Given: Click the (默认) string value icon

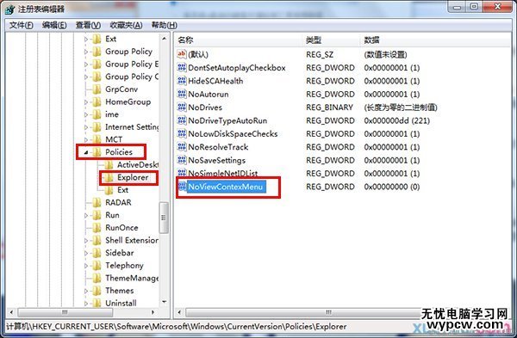Looking at the screenshot, I should (182, 54).
